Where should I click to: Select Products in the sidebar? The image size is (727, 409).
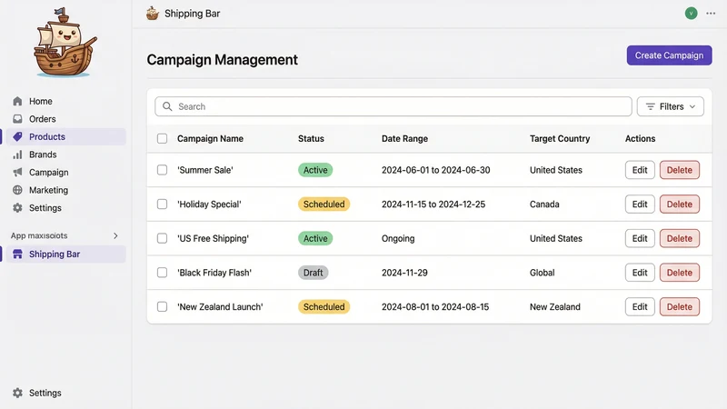tap(65, 137)
